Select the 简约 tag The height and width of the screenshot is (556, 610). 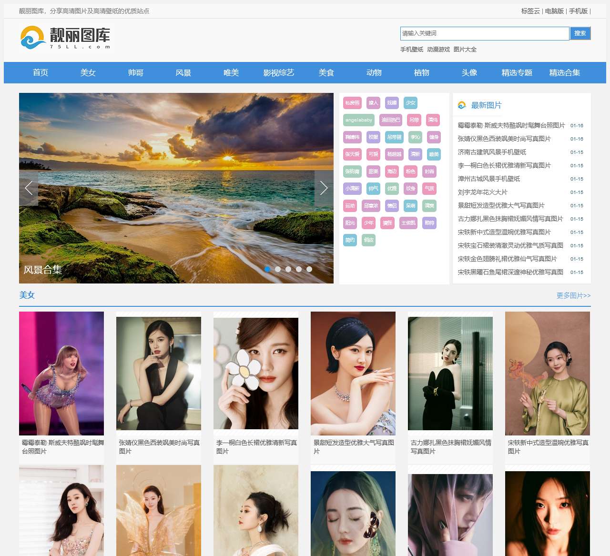pos(350,240)
